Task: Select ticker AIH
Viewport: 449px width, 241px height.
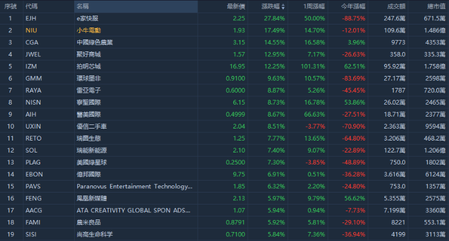Action: [31, 114]
